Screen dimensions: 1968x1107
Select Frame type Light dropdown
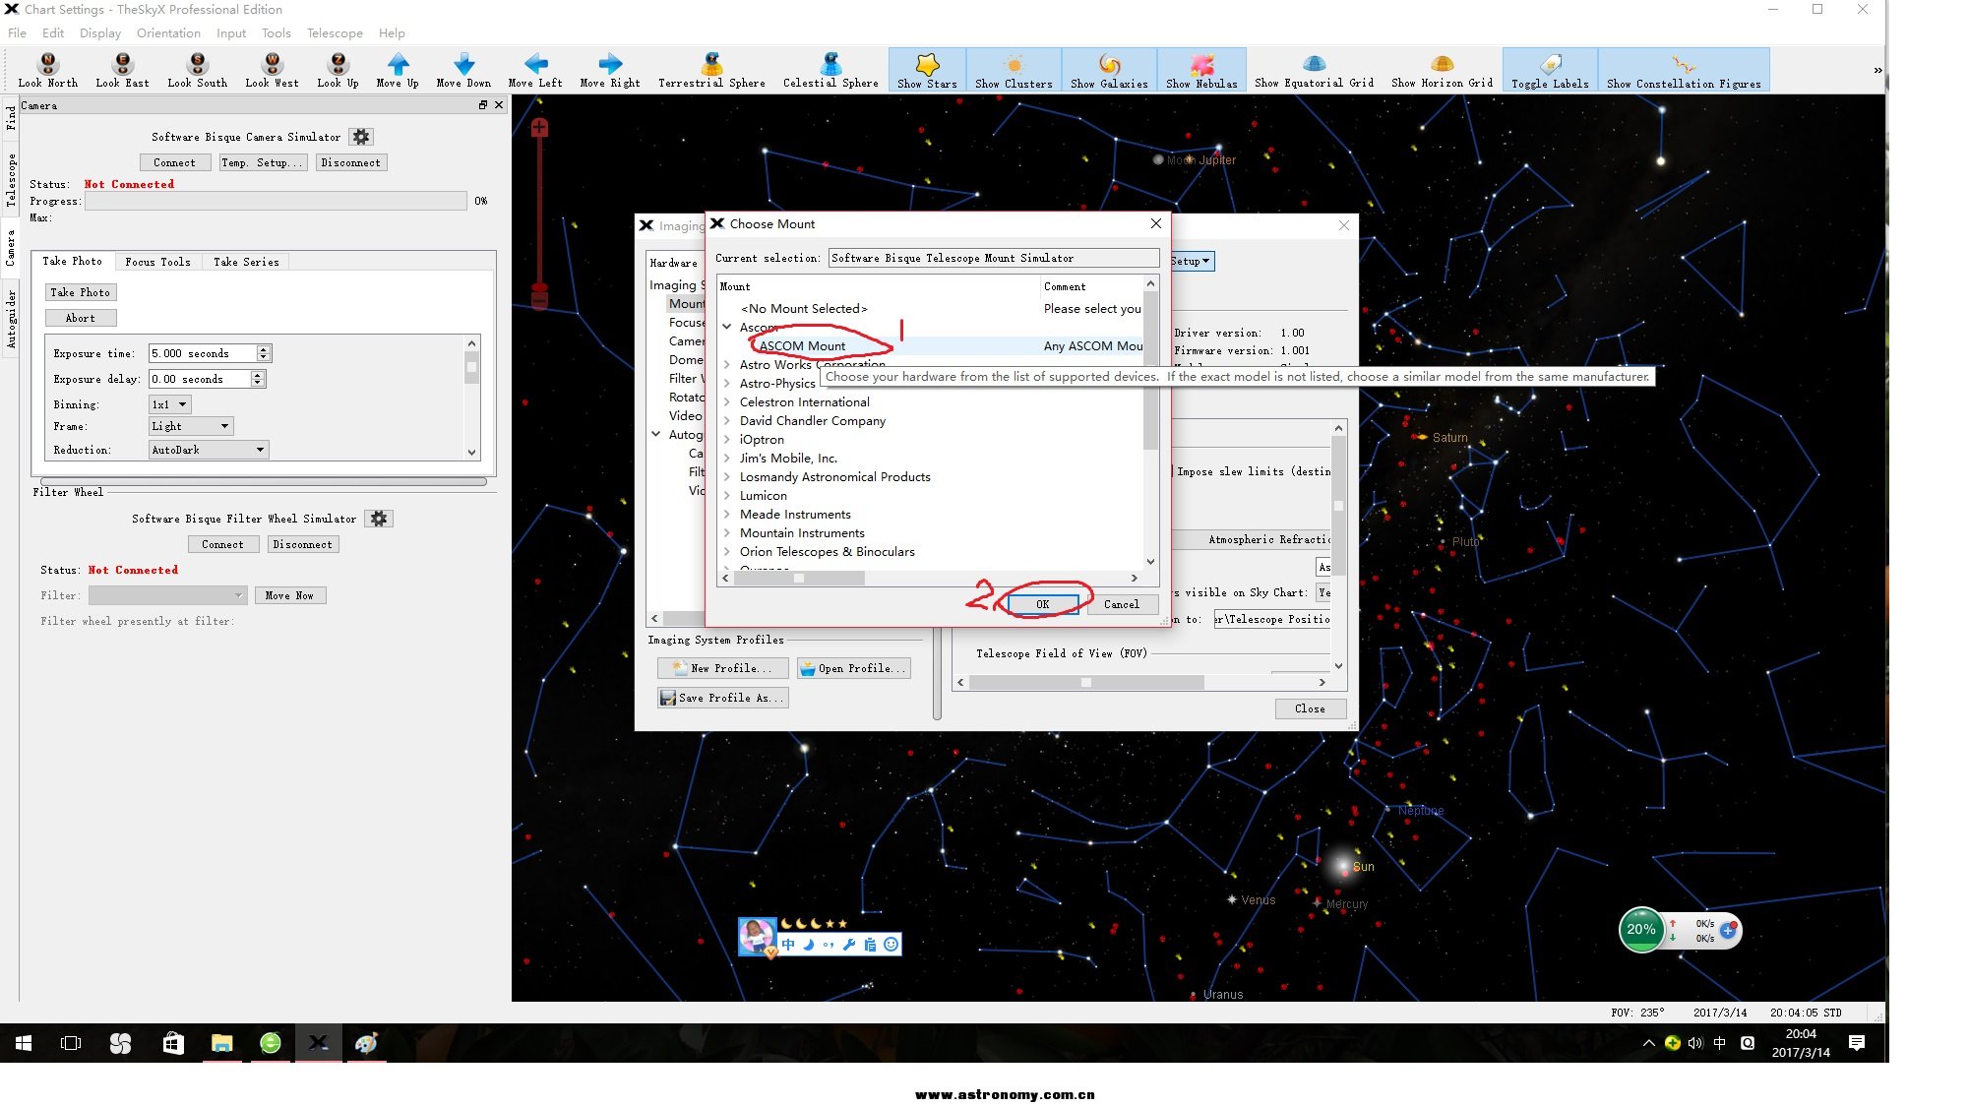click(189, 426)
